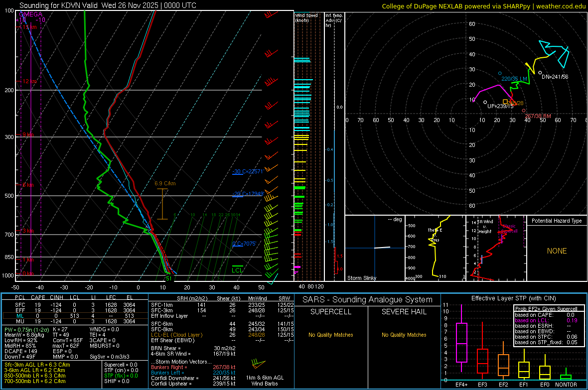588x390 pixels.
Task: Click the '267/38 RM' hodograph label
Action: point(538,116)
